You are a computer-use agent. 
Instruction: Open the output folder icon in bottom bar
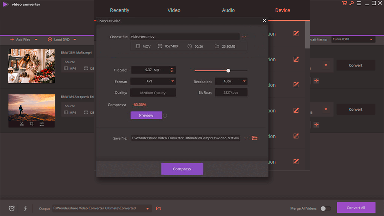[x=159, y=209]
